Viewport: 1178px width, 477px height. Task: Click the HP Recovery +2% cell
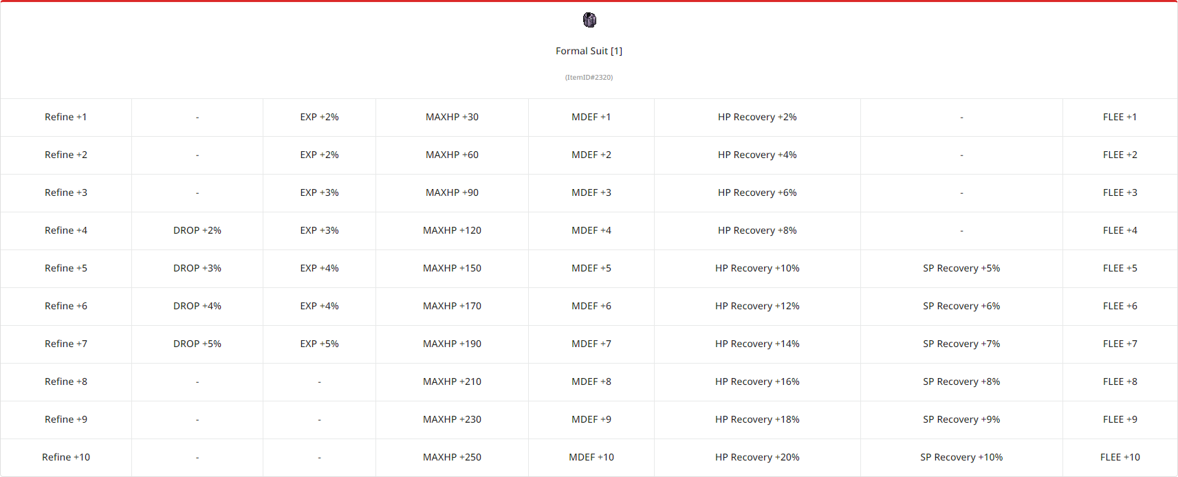click(x=757, y=117)
